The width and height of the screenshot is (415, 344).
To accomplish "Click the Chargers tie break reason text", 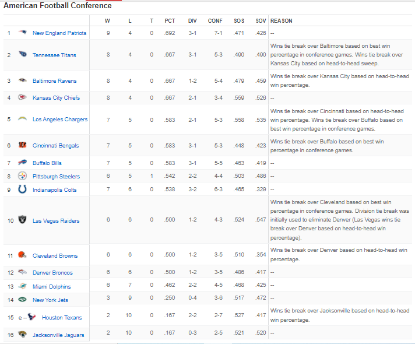I will pyautogui.click(x=337, y=120).
